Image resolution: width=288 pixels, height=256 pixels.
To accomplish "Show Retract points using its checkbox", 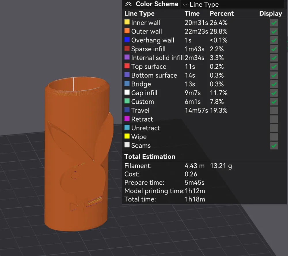I will tap(274, 119).
